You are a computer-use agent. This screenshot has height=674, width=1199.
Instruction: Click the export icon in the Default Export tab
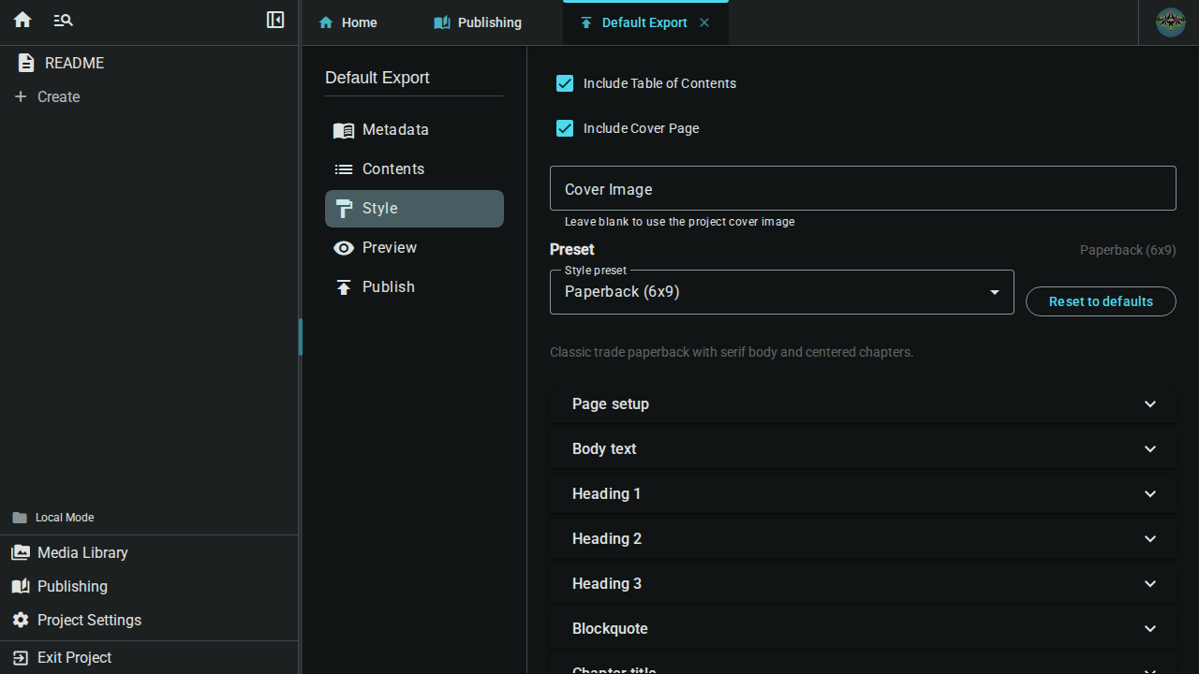click(586, 22)
